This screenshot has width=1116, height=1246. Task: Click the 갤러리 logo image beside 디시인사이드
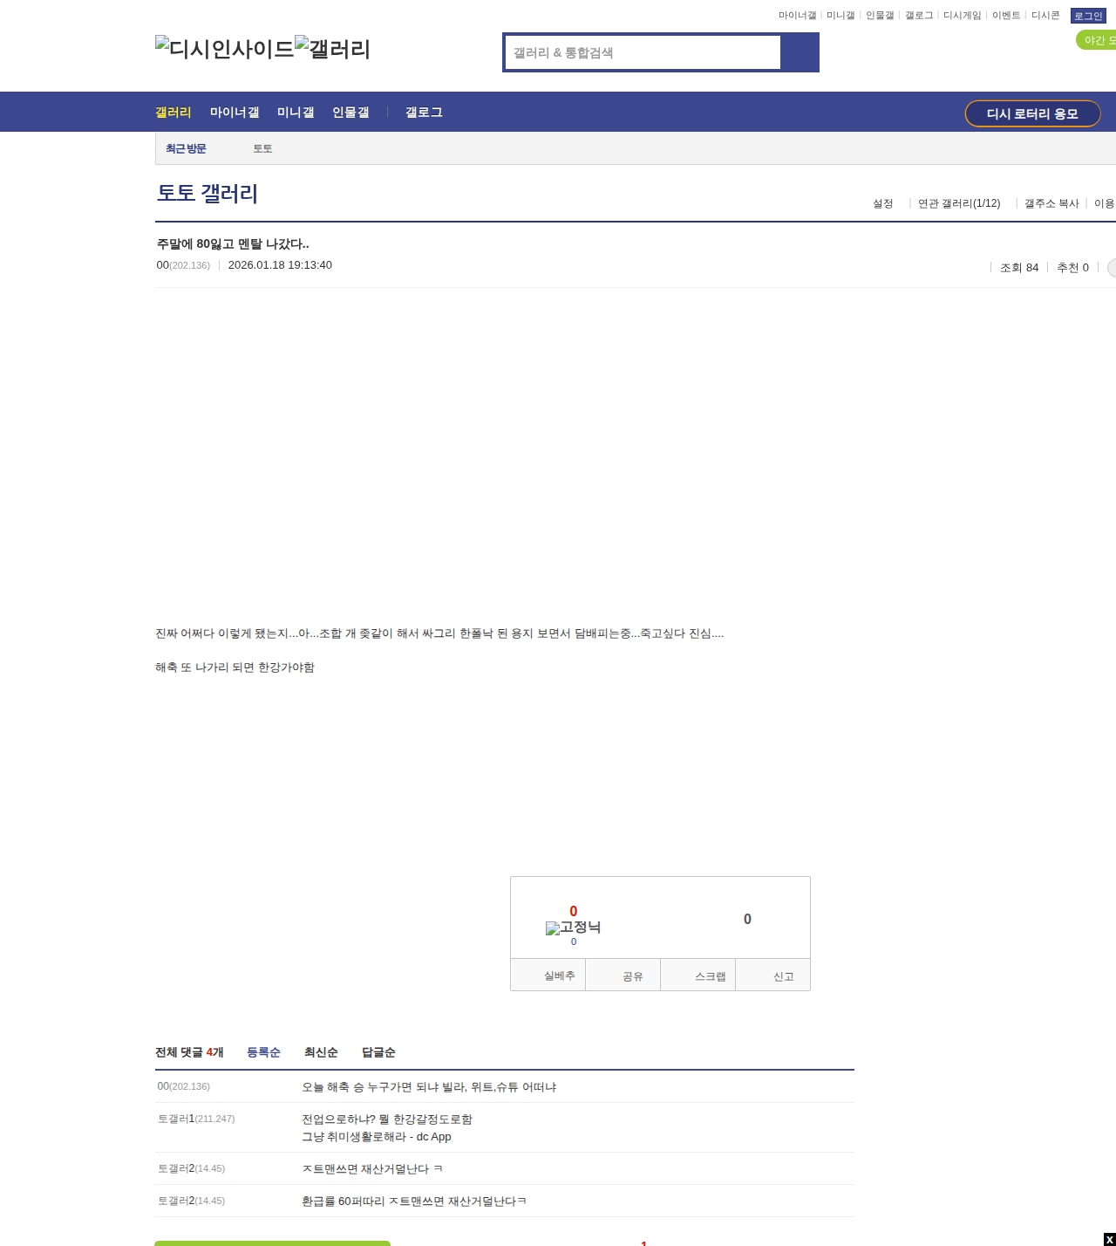pyautogui.click(x=332, y=49)
